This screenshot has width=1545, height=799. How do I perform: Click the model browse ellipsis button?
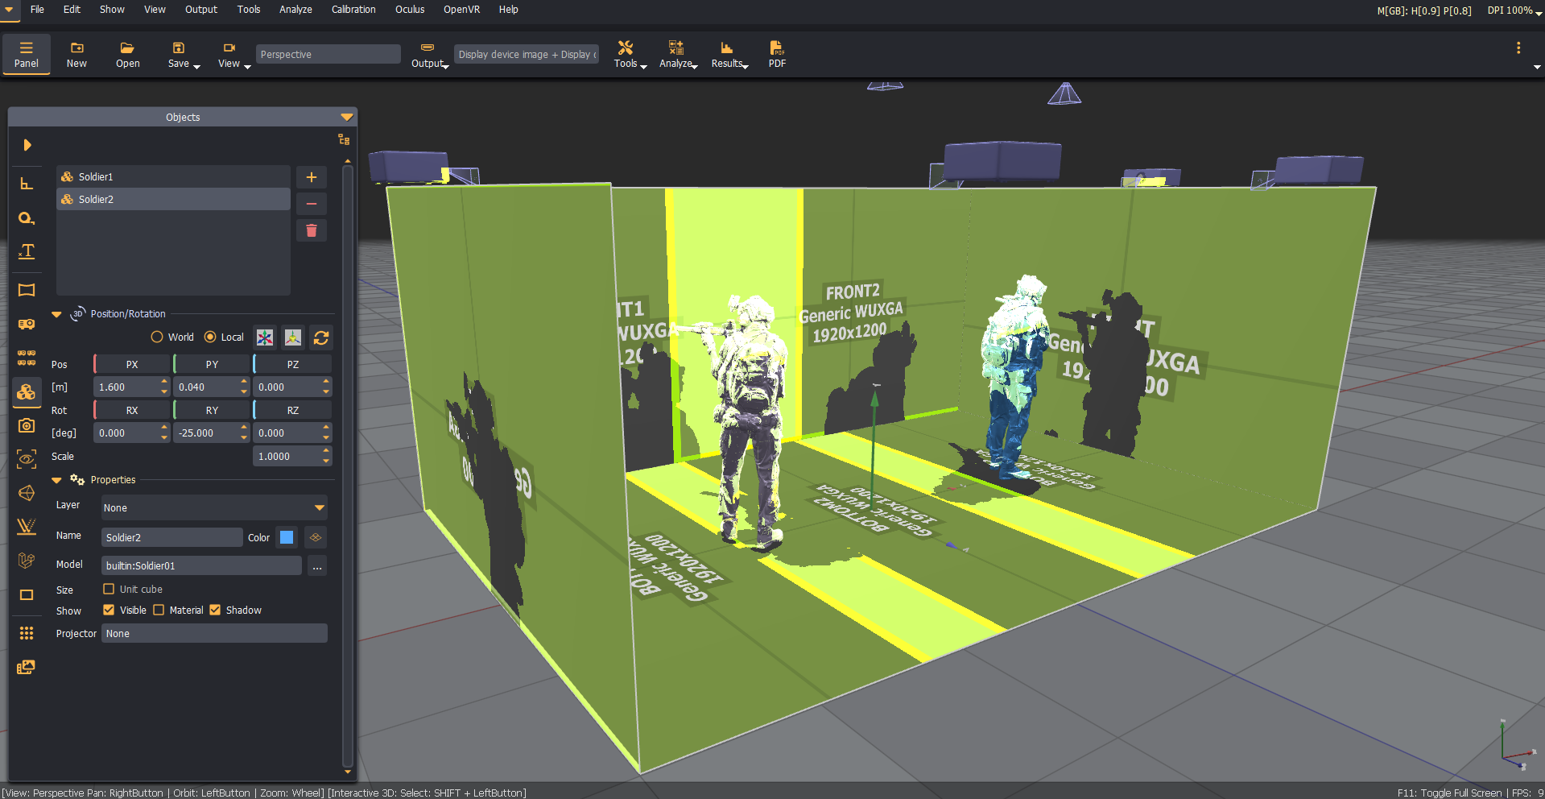[x=317, y=565]
